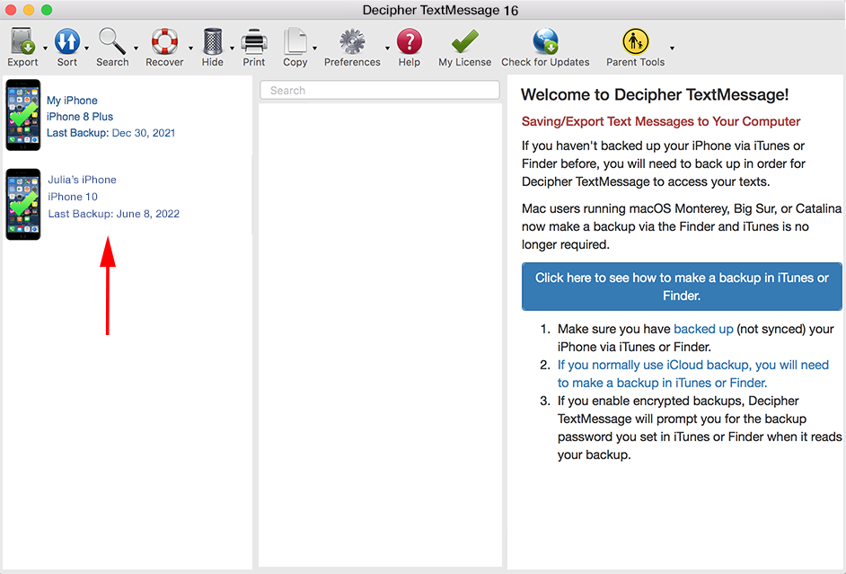Click the Hide trash can icon
Viewport: 846px width, 574px height.
click(x=213, y=42)
